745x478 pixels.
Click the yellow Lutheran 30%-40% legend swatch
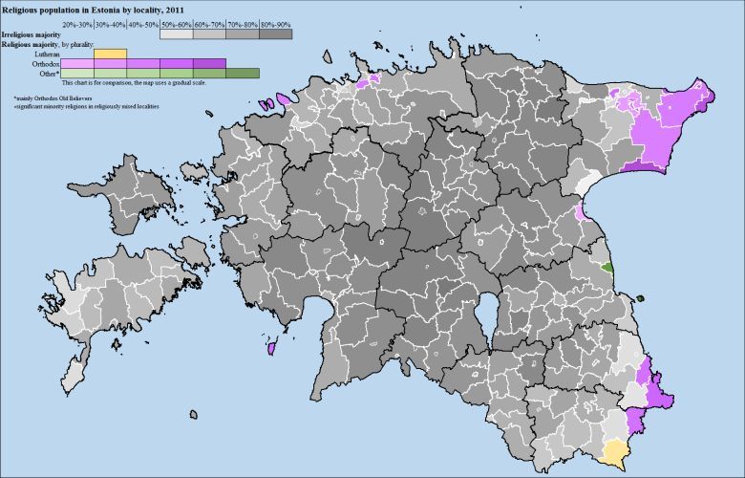(x=111, y=53)
